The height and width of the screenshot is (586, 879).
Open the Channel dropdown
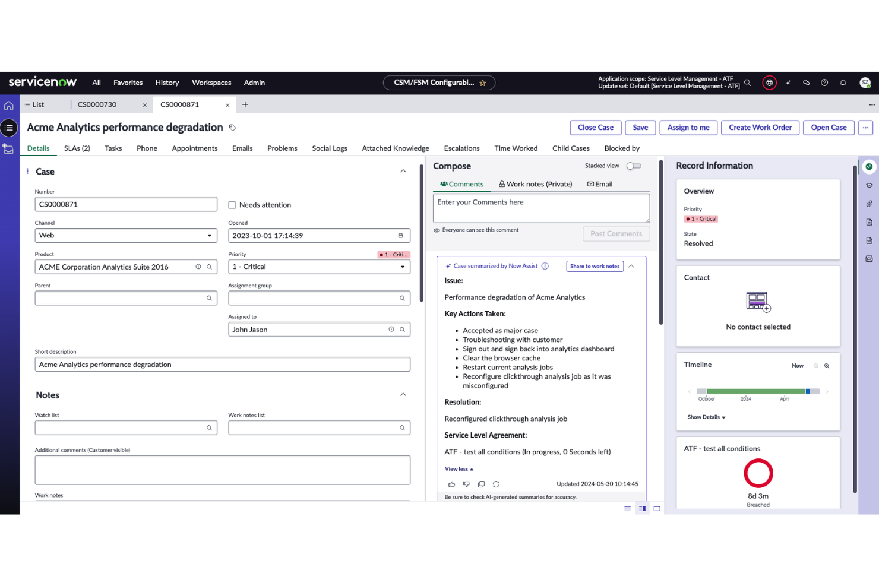pos(126,236)
